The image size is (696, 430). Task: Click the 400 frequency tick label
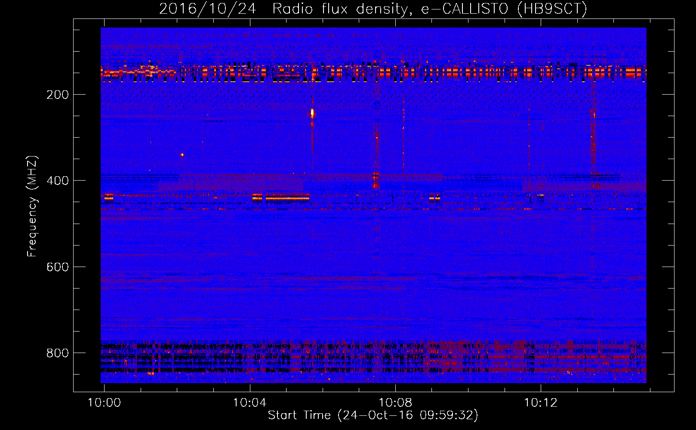click(x=58, y=181)
